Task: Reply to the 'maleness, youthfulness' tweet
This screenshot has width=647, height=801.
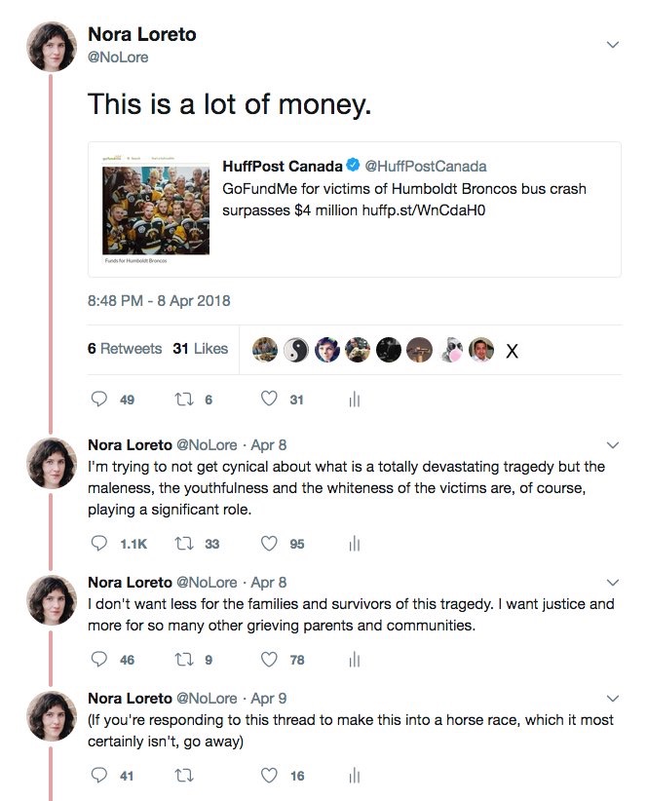Action: (x=98, y=544)
